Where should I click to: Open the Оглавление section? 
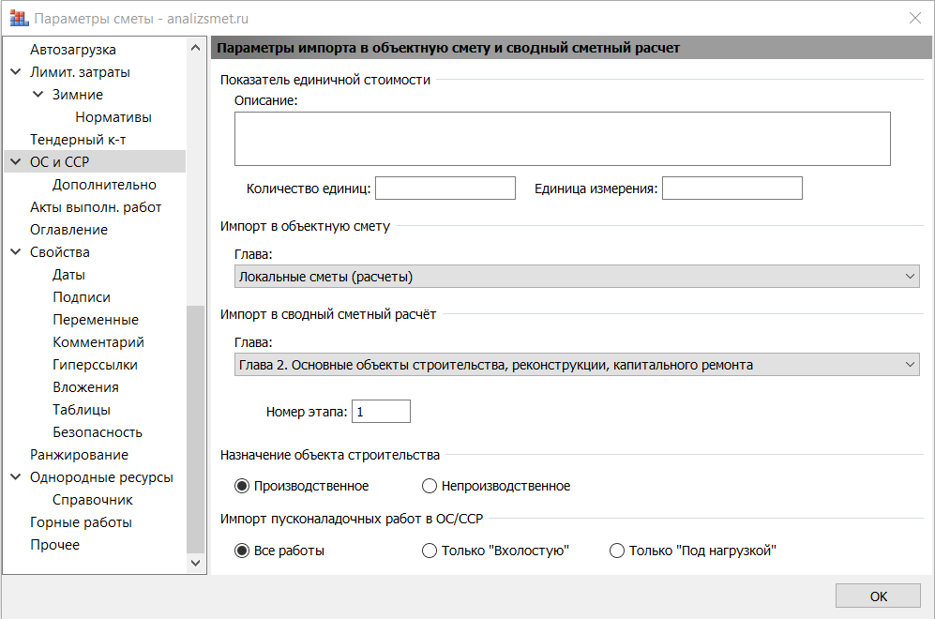(x=68, y=230)
